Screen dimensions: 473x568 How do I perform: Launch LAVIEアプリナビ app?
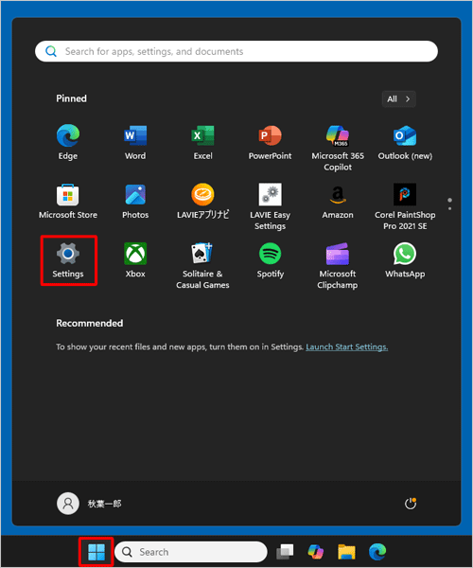click(x=202, y=202)
